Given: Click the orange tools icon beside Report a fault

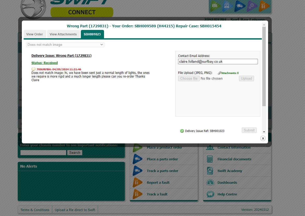Looking at the screenshot, I should 137,182.
